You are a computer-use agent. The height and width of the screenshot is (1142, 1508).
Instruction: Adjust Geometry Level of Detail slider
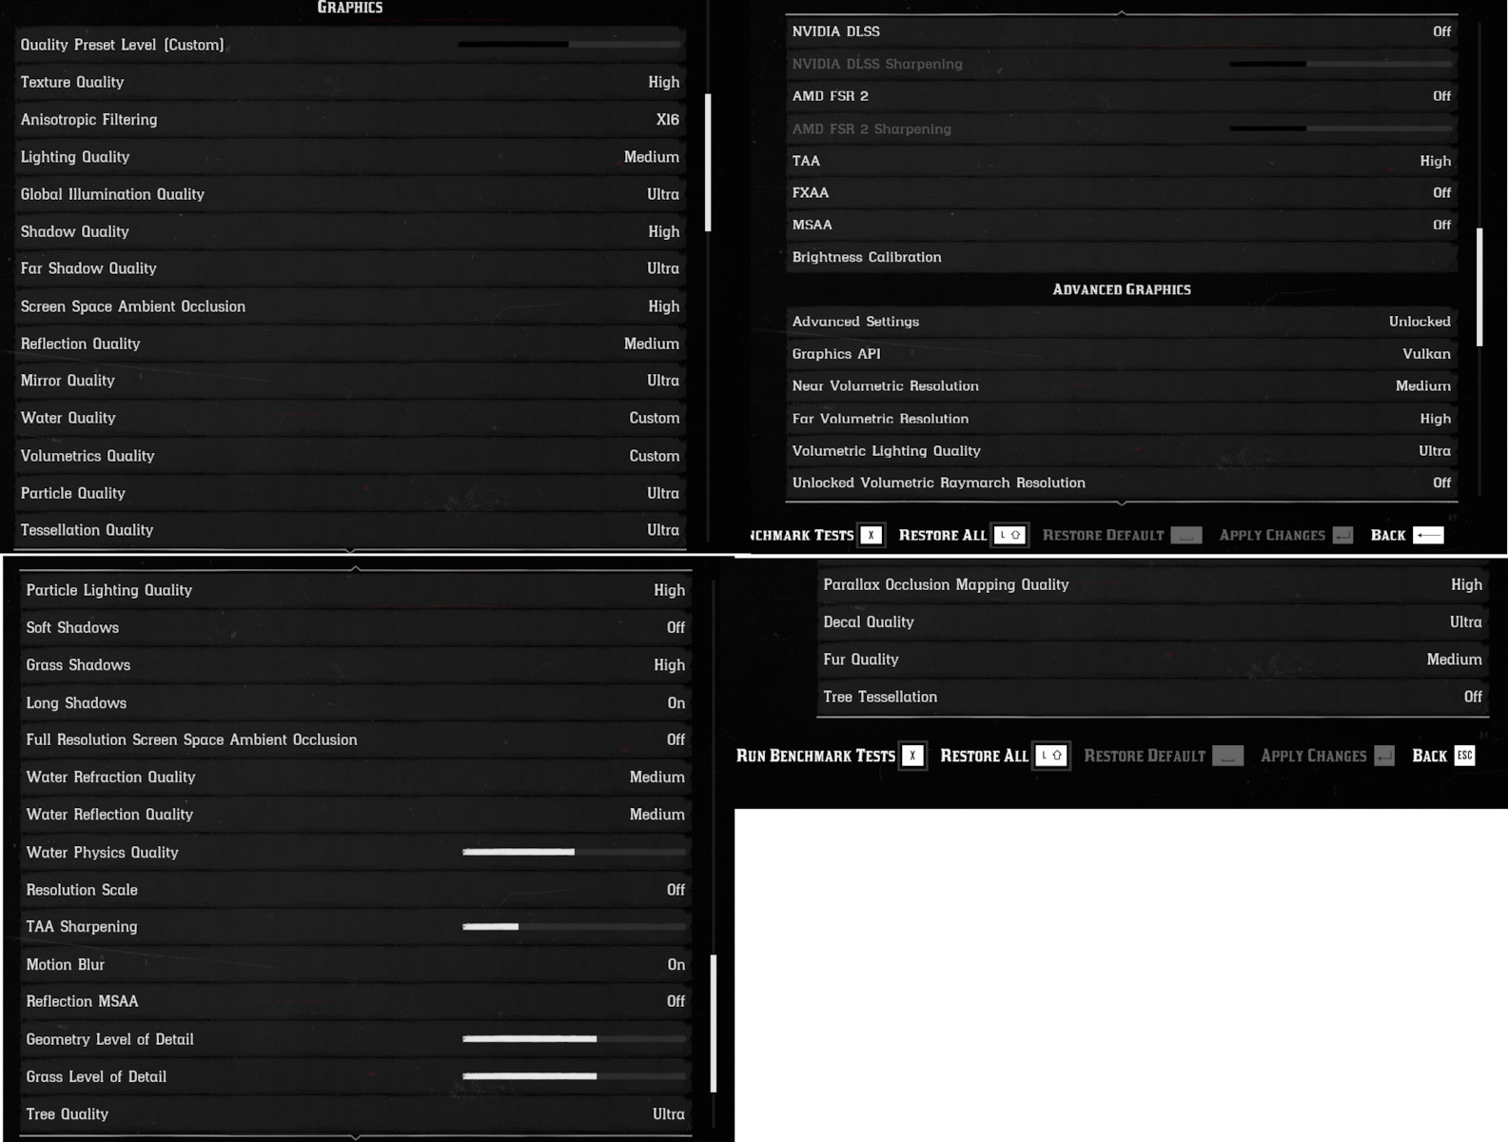tap(574, 1039)
